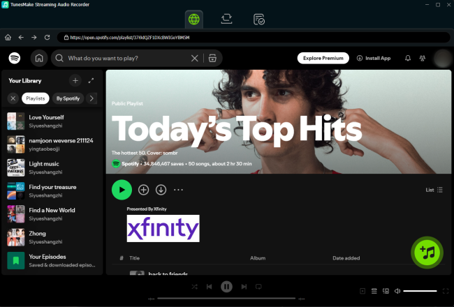Image resolution: width=454 pixels, height=307 pixels.
Task: Click Light music cover thumbnail
Action: click(16, 167)
